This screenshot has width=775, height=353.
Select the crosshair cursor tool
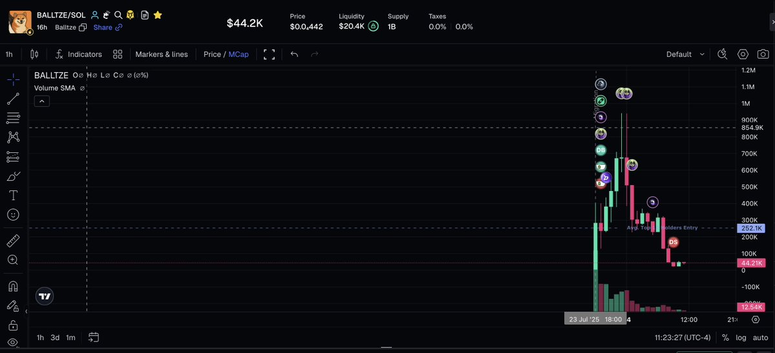coord(14,79)
